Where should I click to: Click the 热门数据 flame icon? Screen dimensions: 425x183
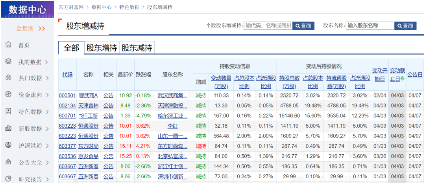pos(8,78)
